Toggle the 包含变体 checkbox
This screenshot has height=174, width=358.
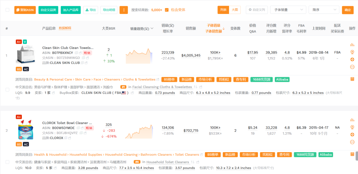pos(167,10)
